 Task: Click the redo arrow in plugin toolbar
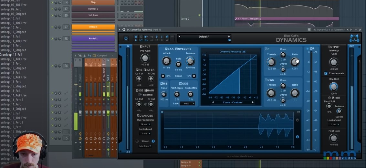point(151,37)
